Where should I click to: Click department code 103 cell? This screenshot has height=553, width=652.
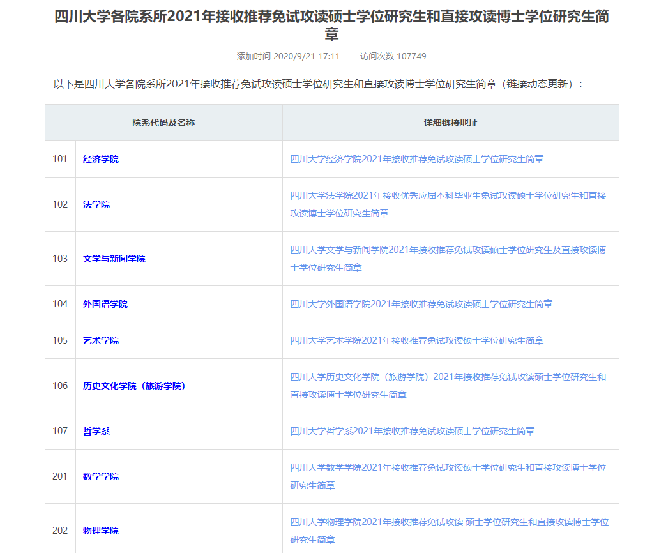(x=60, y=259)
